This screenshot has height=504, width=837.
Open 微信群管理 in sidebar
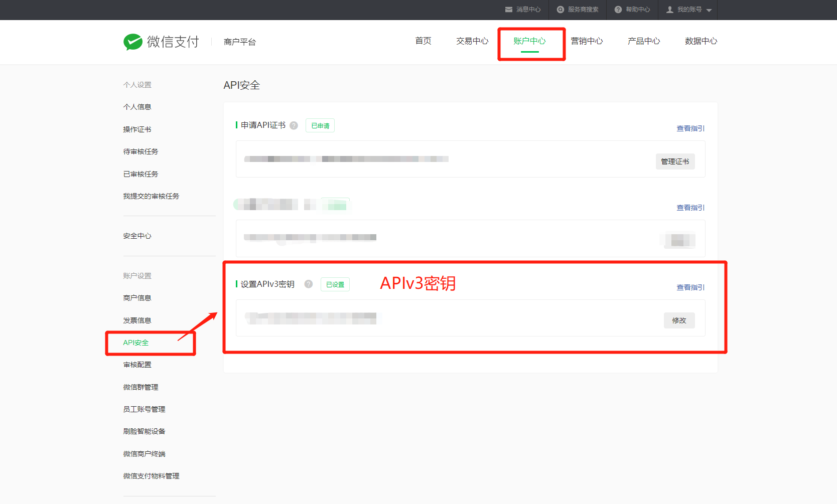(x=141, y=387)
